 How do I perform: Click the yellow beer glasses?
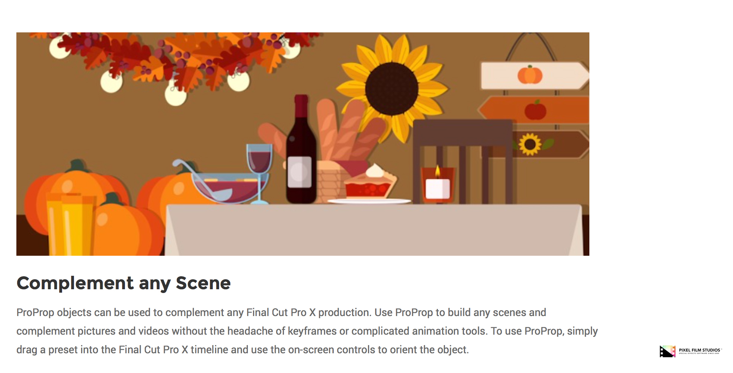70,223
